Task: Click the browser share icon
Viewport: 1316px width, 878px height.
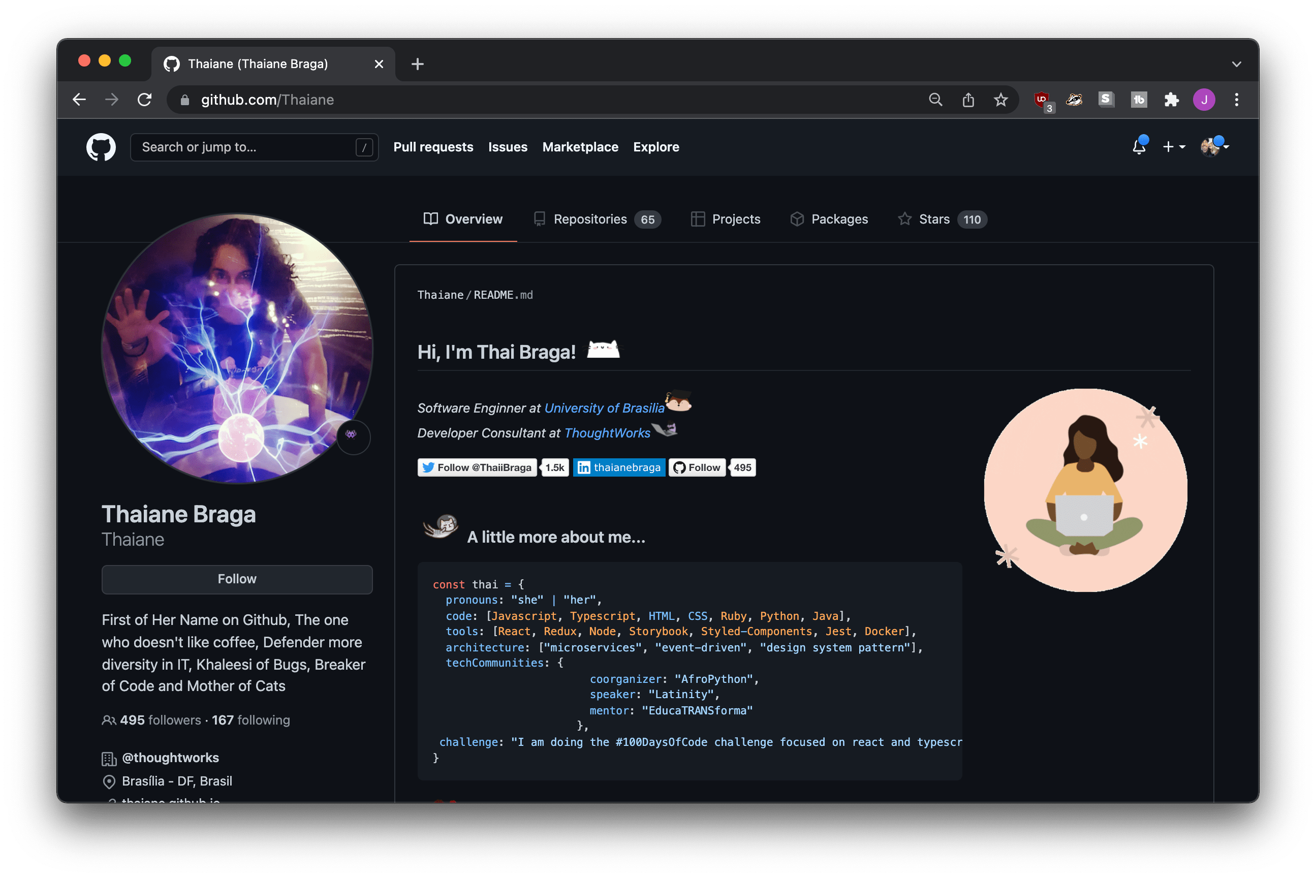Action: (968, 100)
